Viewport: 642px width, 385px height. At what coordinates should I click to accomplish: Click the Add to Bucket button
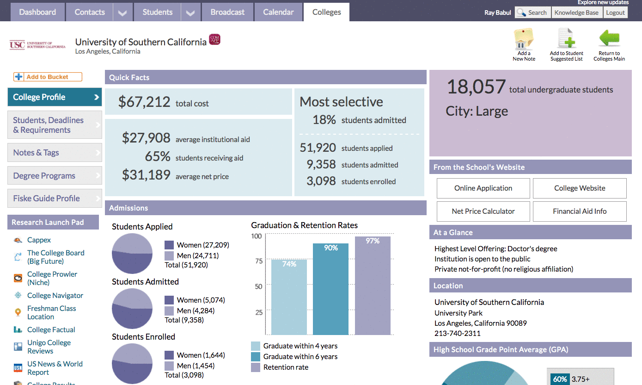(x=48, y=77)
